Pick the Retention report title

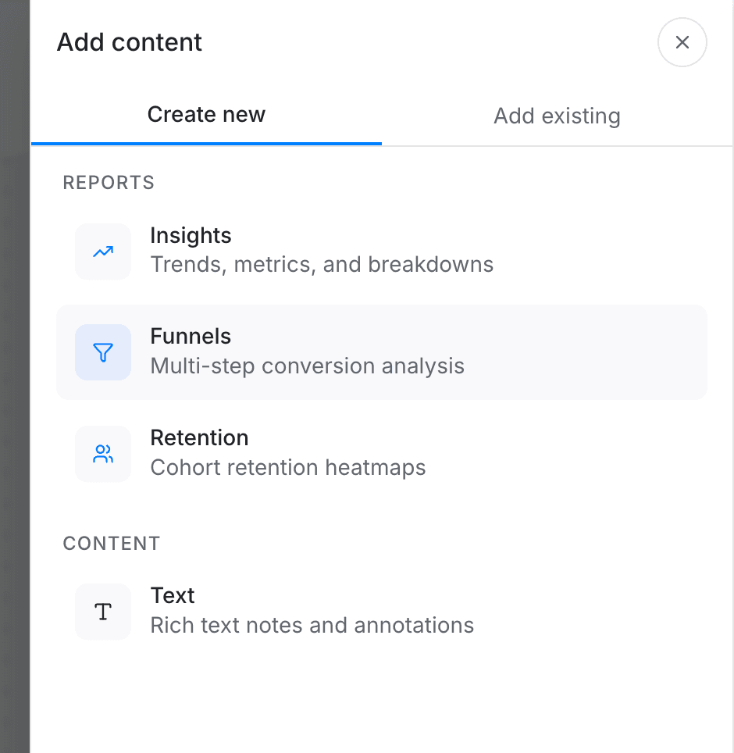tap(199, 437)
